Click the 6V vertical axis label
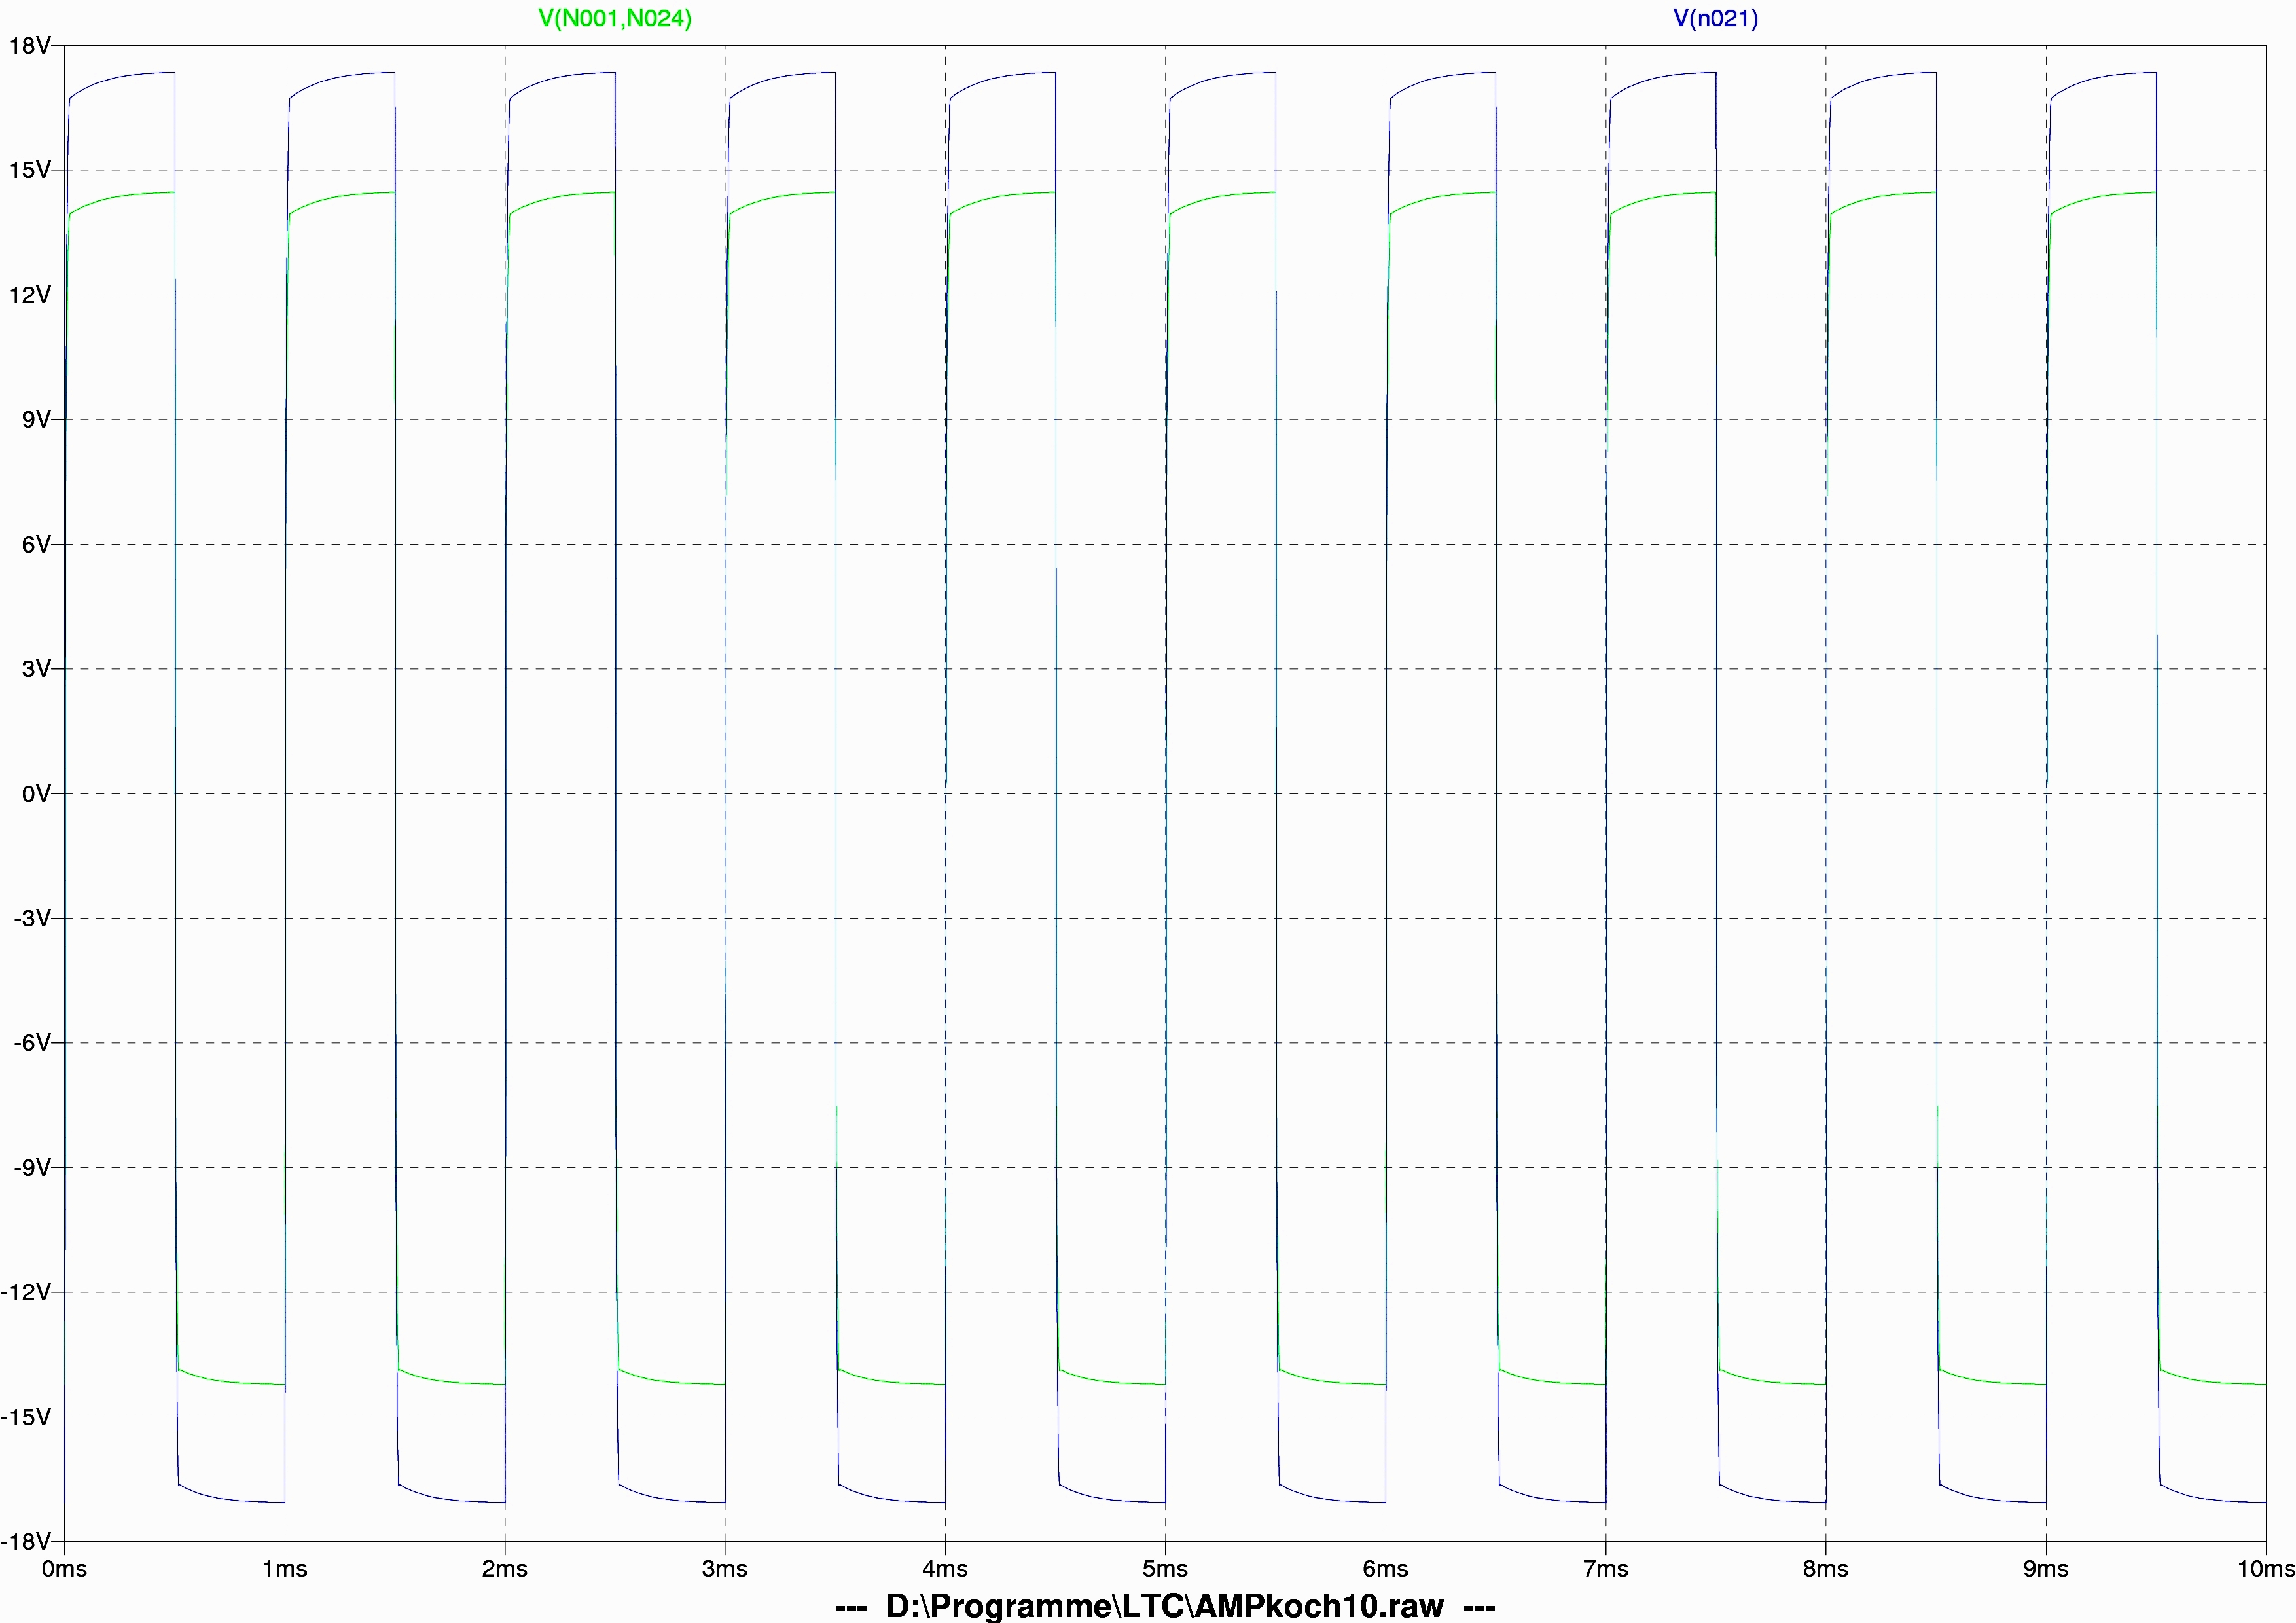This screenshot has height=1623, width=2296. pyautogui.click(x=35, y=544)
